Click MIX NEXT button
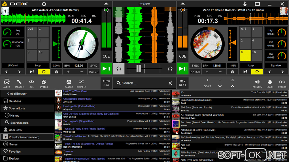 182,83
